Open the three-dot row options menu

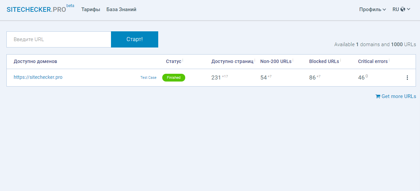[x=407, y=77]
